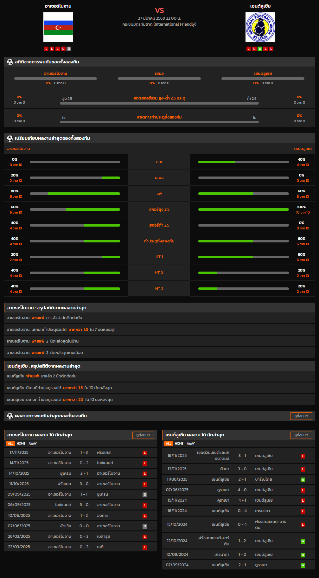Click the Azerbaijan team name at top
The height and width of the screenshot is (578, 319).
point(58,6)
